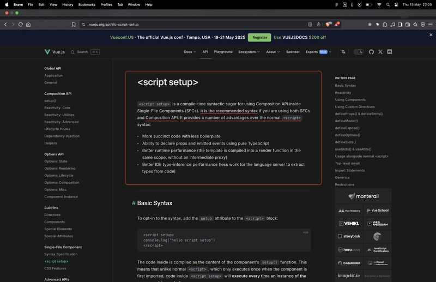This screenshot has height=282, width=436.
Task: Open the Bookmarks menu in menu bar
Action: pyautogui.click(x=87, y=4)
